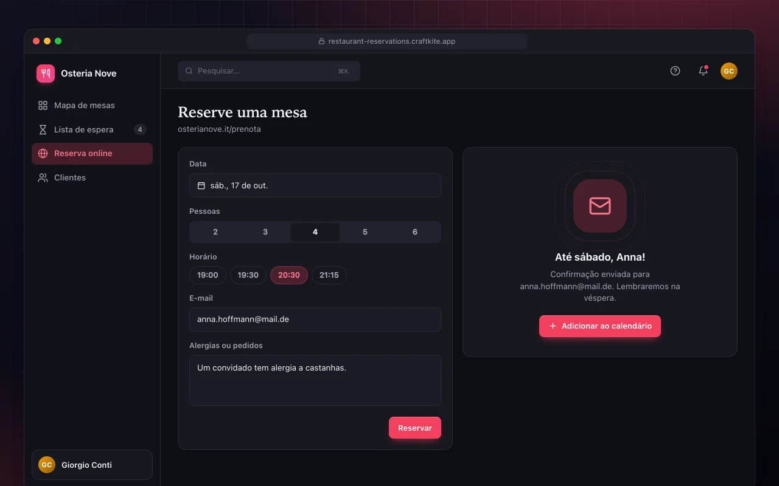779x486 pixels.
Task: Click the Osteria Nove name in sidebar
Action: [x=89, y=74]
